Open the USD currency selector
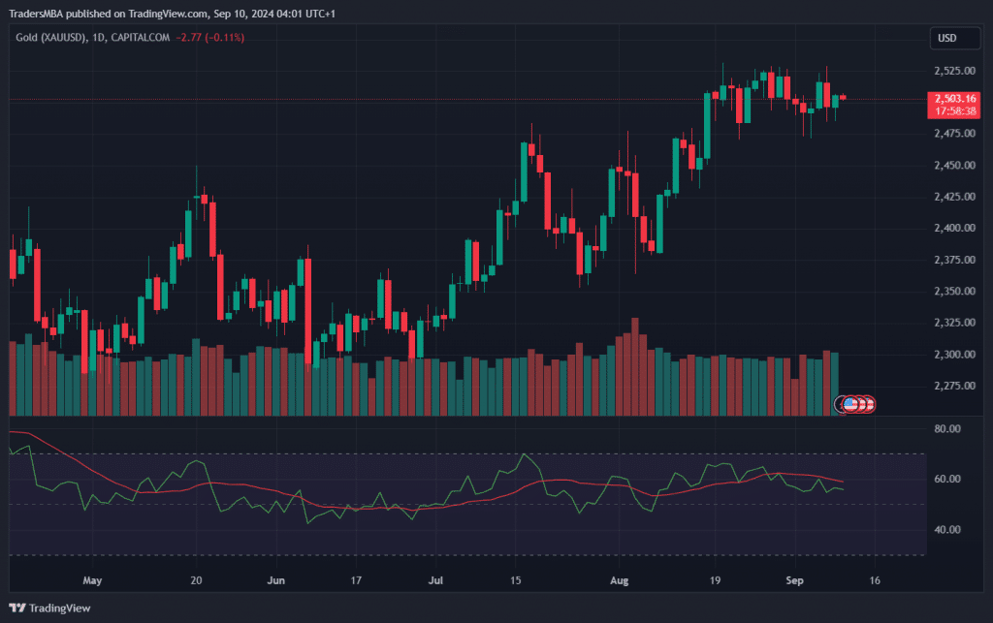The image size is (993, 623). click(x=945, y=38)
